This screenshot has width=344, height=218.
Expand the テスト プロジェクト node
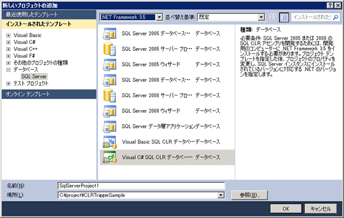(8, 84)
